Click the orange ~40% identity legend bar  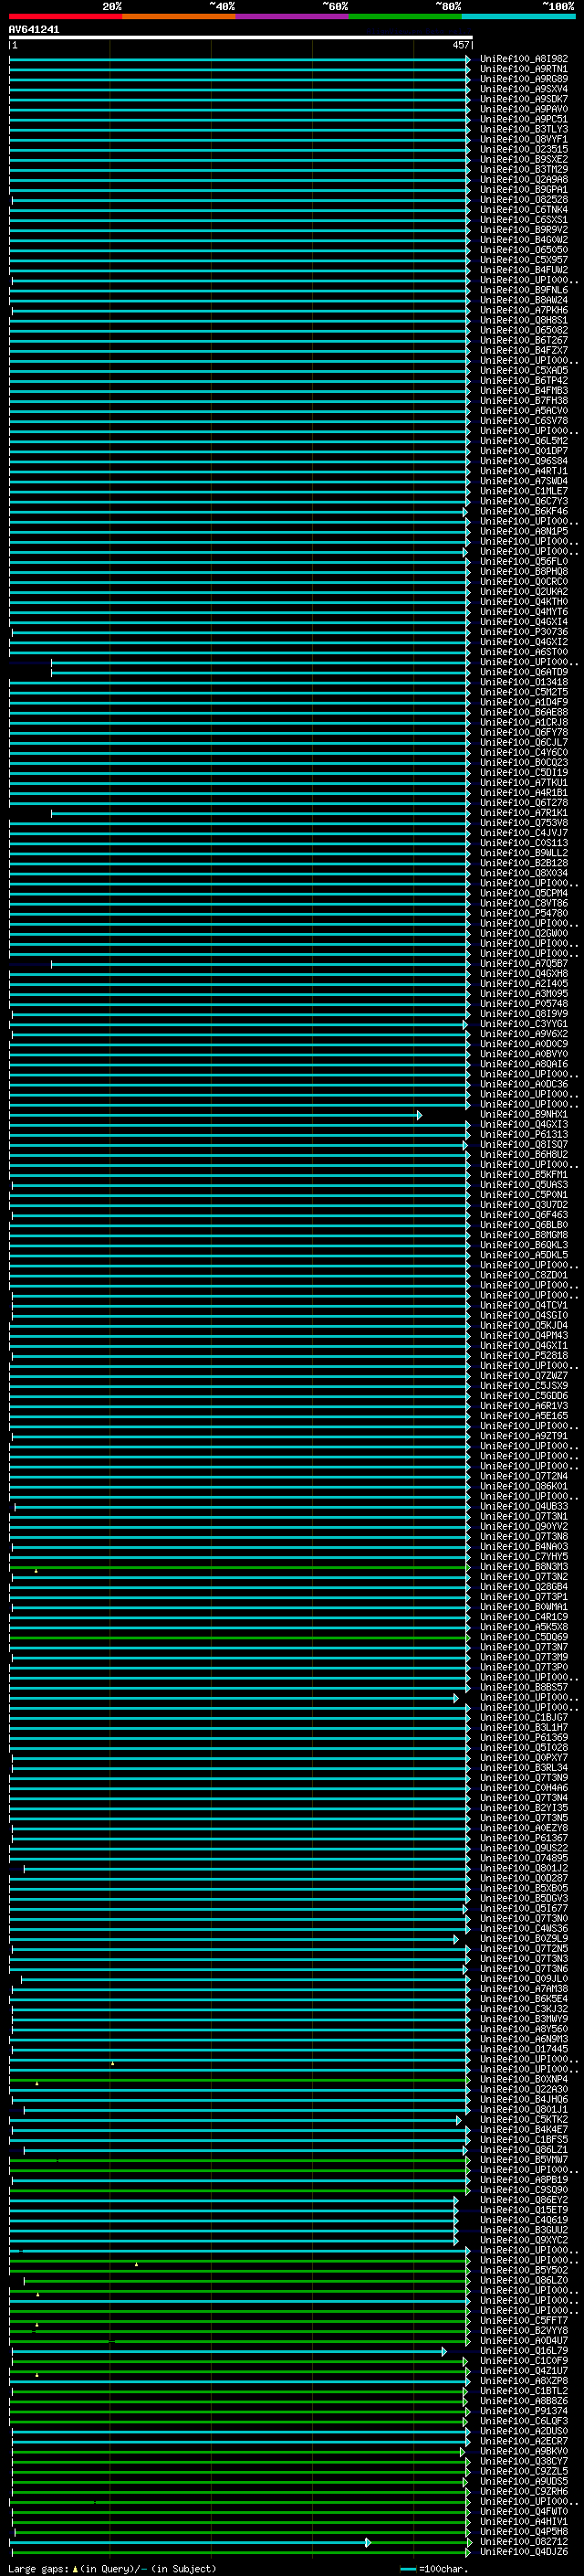point(179,16)
